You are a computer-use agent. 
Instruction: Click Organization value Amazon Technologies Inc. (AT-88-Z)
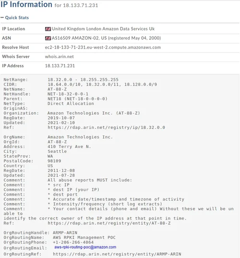pyautogui.click(x=94, y=113)
